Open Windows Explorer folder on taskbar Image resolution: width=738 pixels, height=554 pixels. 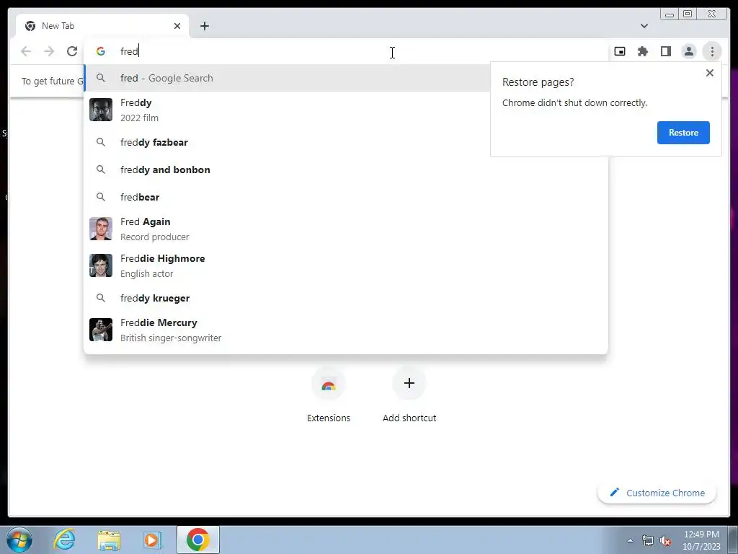click(109, 540)
